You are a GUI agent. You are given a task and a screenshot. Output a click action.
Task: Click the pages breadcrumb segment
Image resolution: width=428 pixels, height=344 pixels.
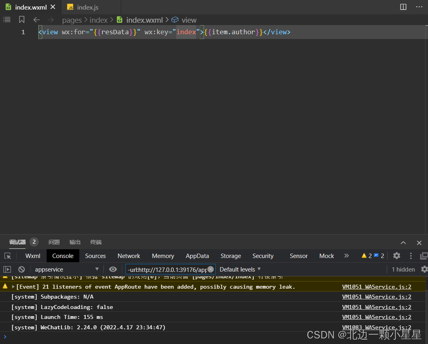tap(72, 20)
